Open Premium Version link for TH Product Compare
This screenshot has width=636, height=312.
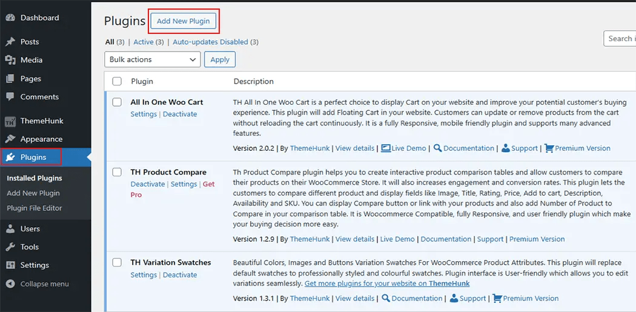pos(537,239)
